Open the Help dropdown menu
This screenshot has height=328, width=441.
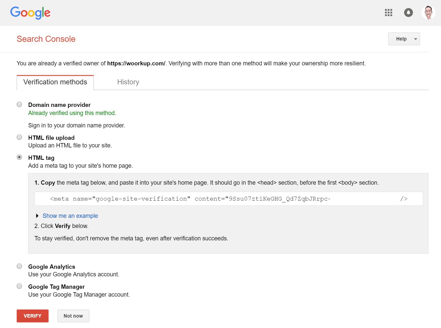(x=404, y=39)
